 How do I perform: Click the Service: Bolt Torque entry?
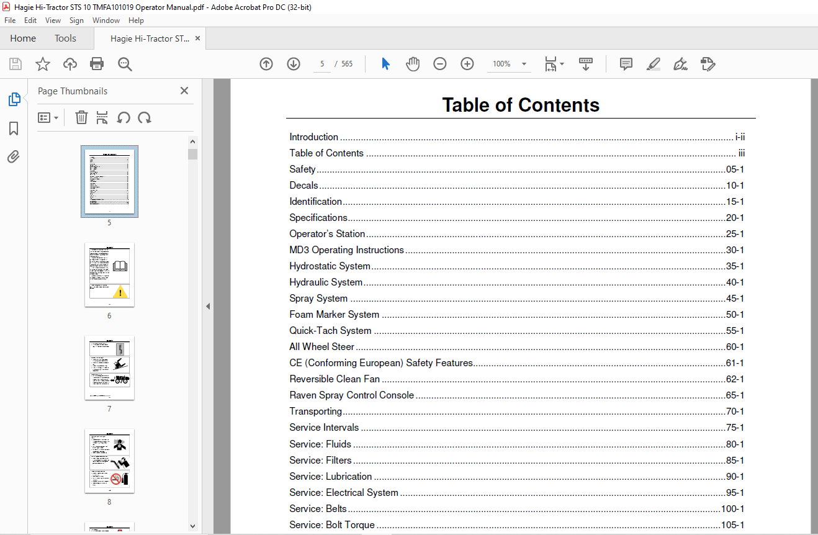coord(517,525)
